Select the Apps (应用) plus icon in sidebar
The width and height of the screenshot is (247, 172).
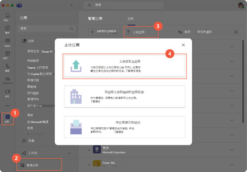tap(8, 117)
